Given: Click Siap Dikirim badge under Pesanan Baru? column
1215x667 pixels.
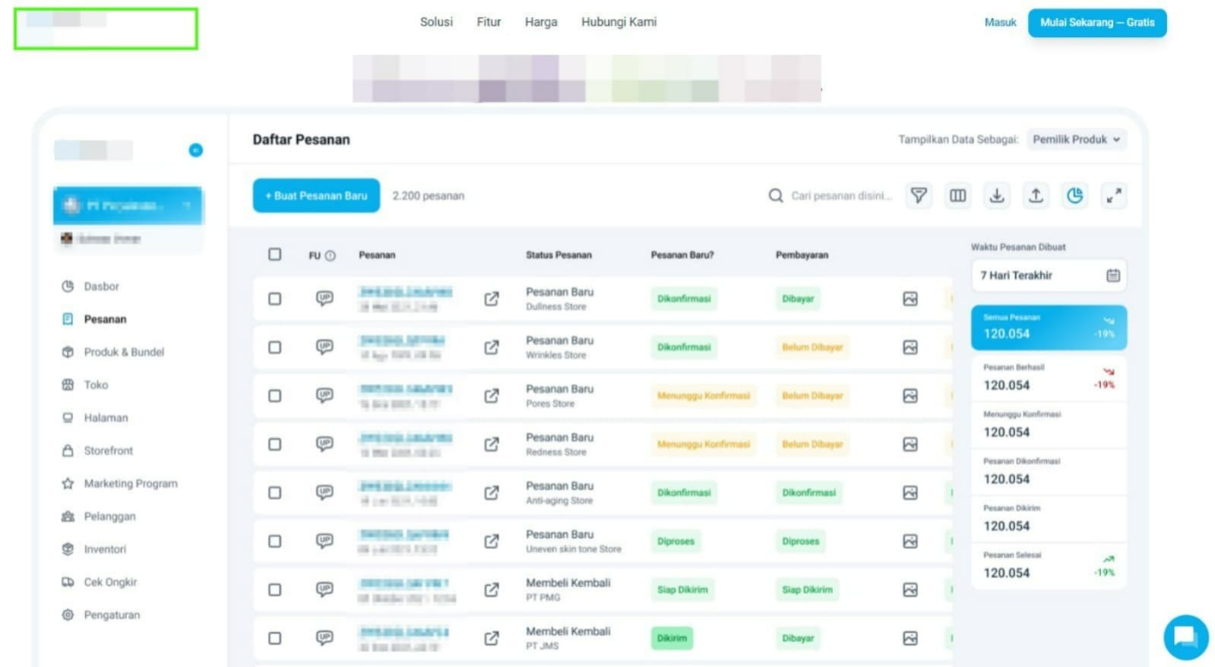Looking at the screenshot, I should point(682,590).
